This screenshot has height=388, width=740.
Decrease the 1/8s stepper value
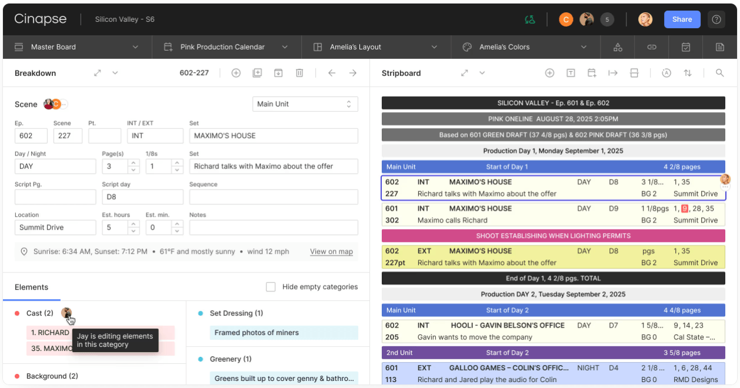(x=178, y=170)
